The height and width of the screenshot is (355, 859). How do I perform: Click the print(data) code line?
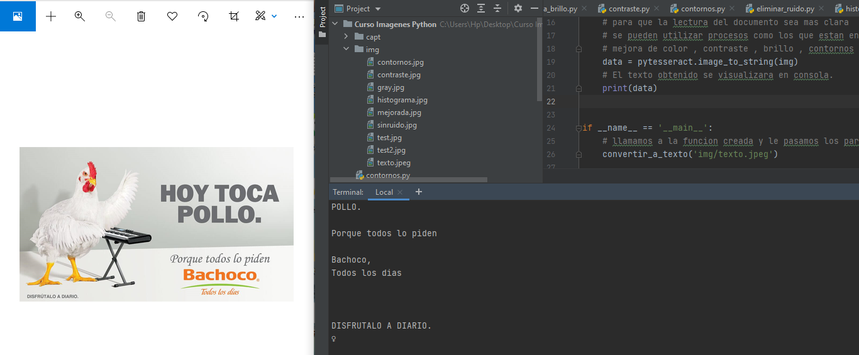(629, 88)
